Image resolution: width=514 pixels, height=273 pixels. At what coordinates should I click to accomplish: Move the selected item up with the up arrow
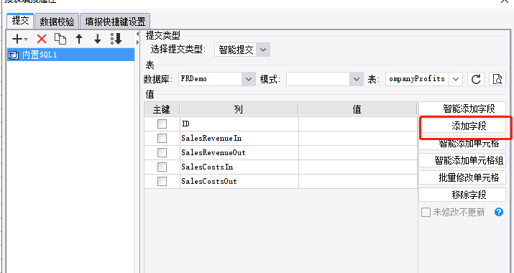79,39
